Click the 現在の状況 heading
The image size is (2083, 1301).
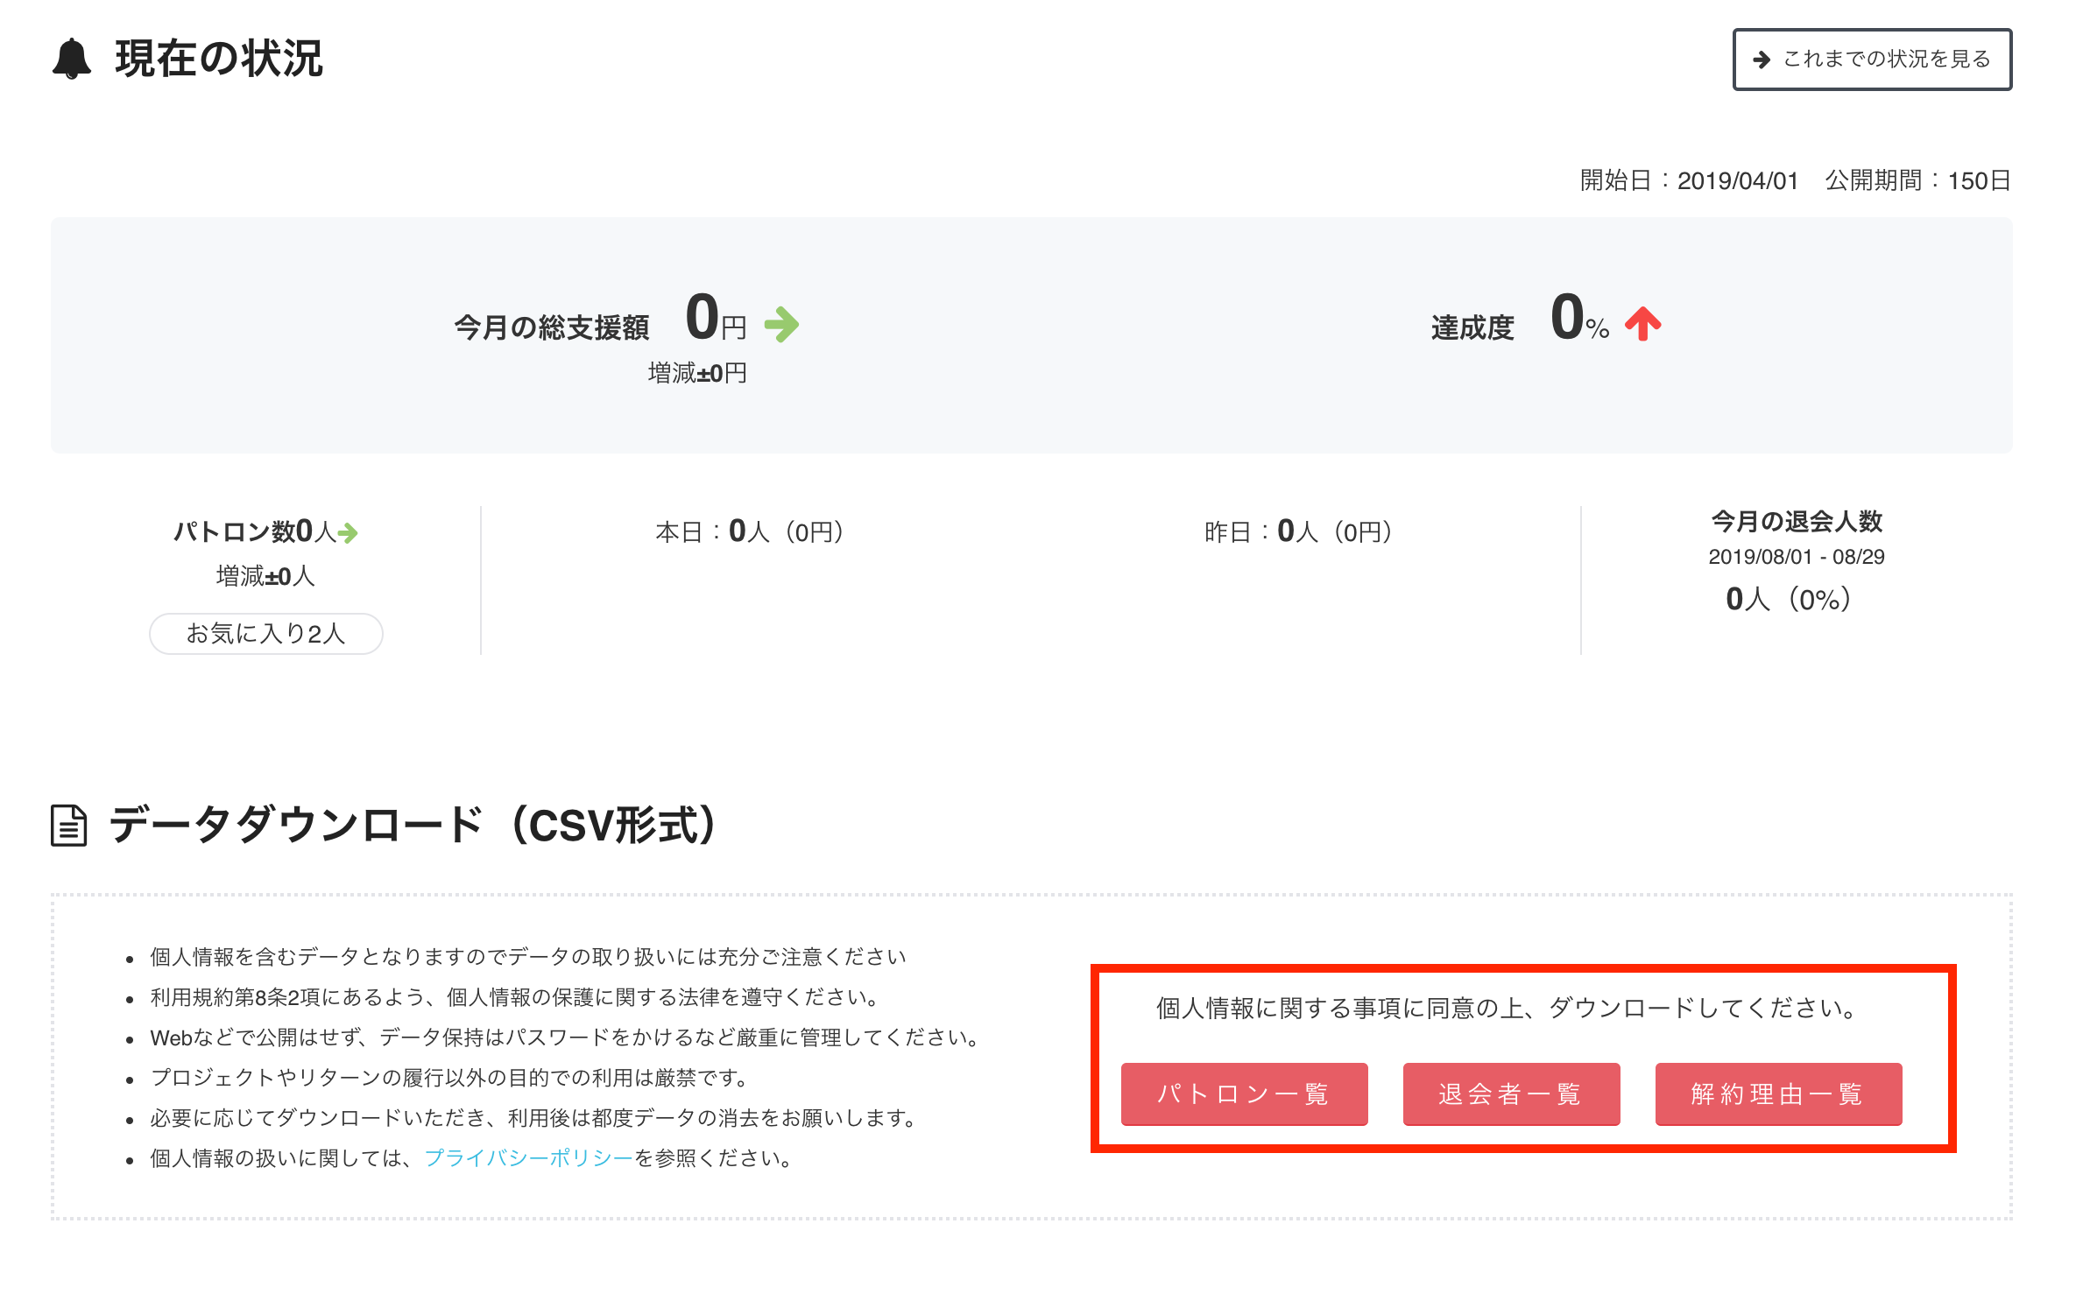click(219, 59)
